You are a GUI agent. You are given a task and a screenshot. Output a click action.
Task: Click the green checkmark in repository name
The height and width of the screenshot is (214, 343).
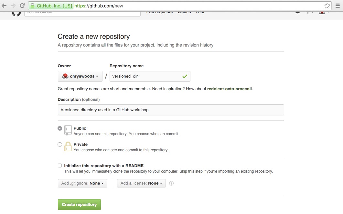185,76
